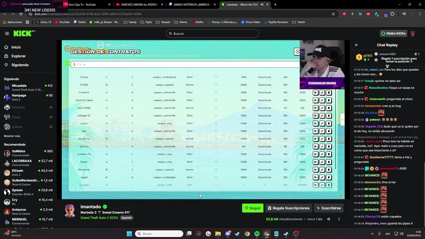Click the edit pencil in Schlagen GT row
The image size is (425, 239).
322,116
